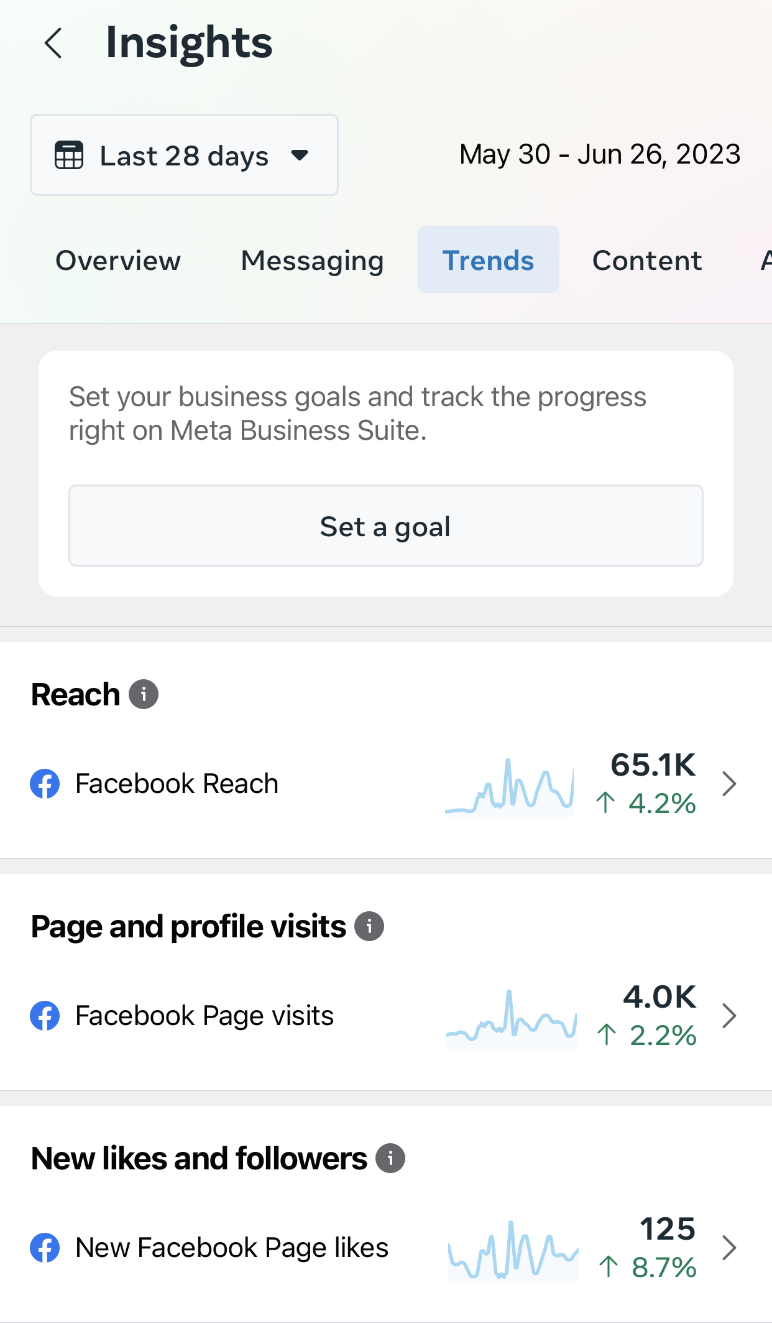Tap Facebook logo next to Facebook Page visits
This screenshot has width=772, height=1323.
point(45,1016)
